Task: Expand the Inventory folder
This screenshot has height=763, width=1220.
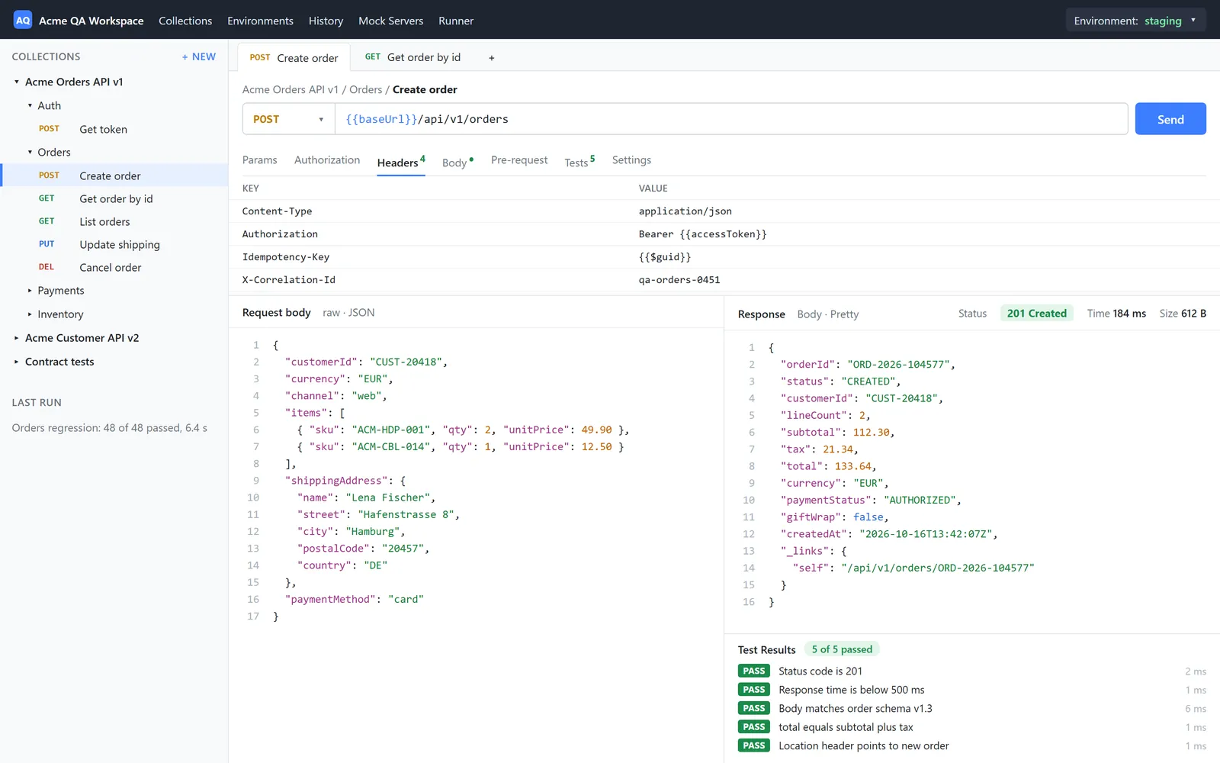Action: 30,314
